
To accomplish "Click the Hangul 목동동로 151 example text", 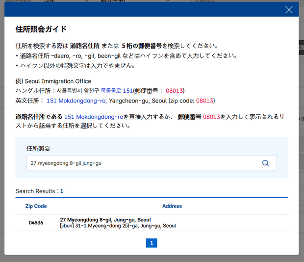I will tap(117, 91).
